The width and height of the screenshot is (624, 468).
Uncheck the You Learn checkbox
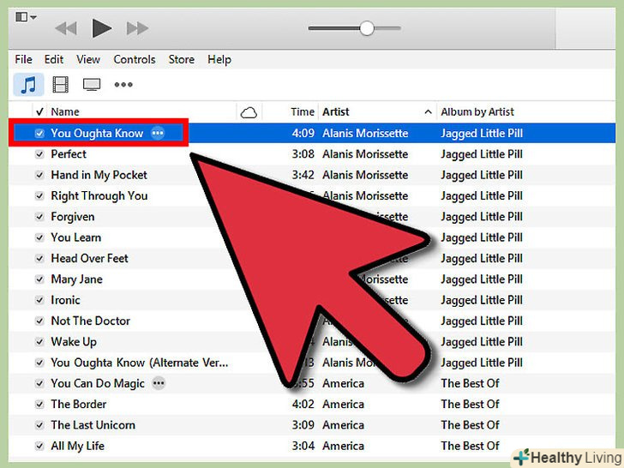tap(39, 237)
